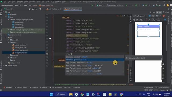Click the orientation icon in design toolbar
This screenshot has height=97, width=172.
tap(153, 16)
